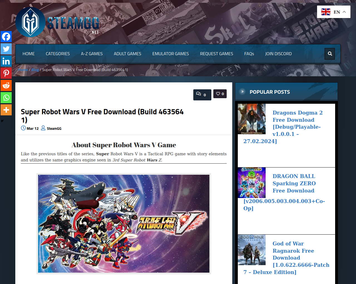Pin the page on Pinterest
This screenshot has height=284, width=356.
pyautogui.click(x=6, y=73)
